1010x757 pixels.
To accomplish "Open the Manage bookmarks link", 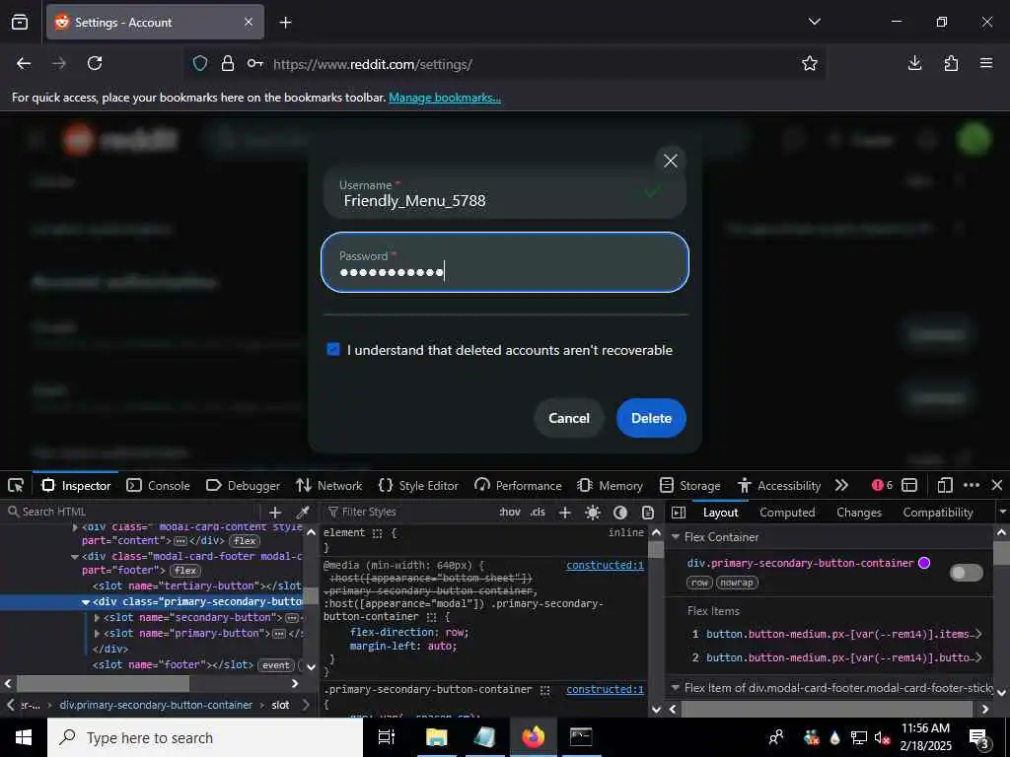I will click(x=445, y=98).
